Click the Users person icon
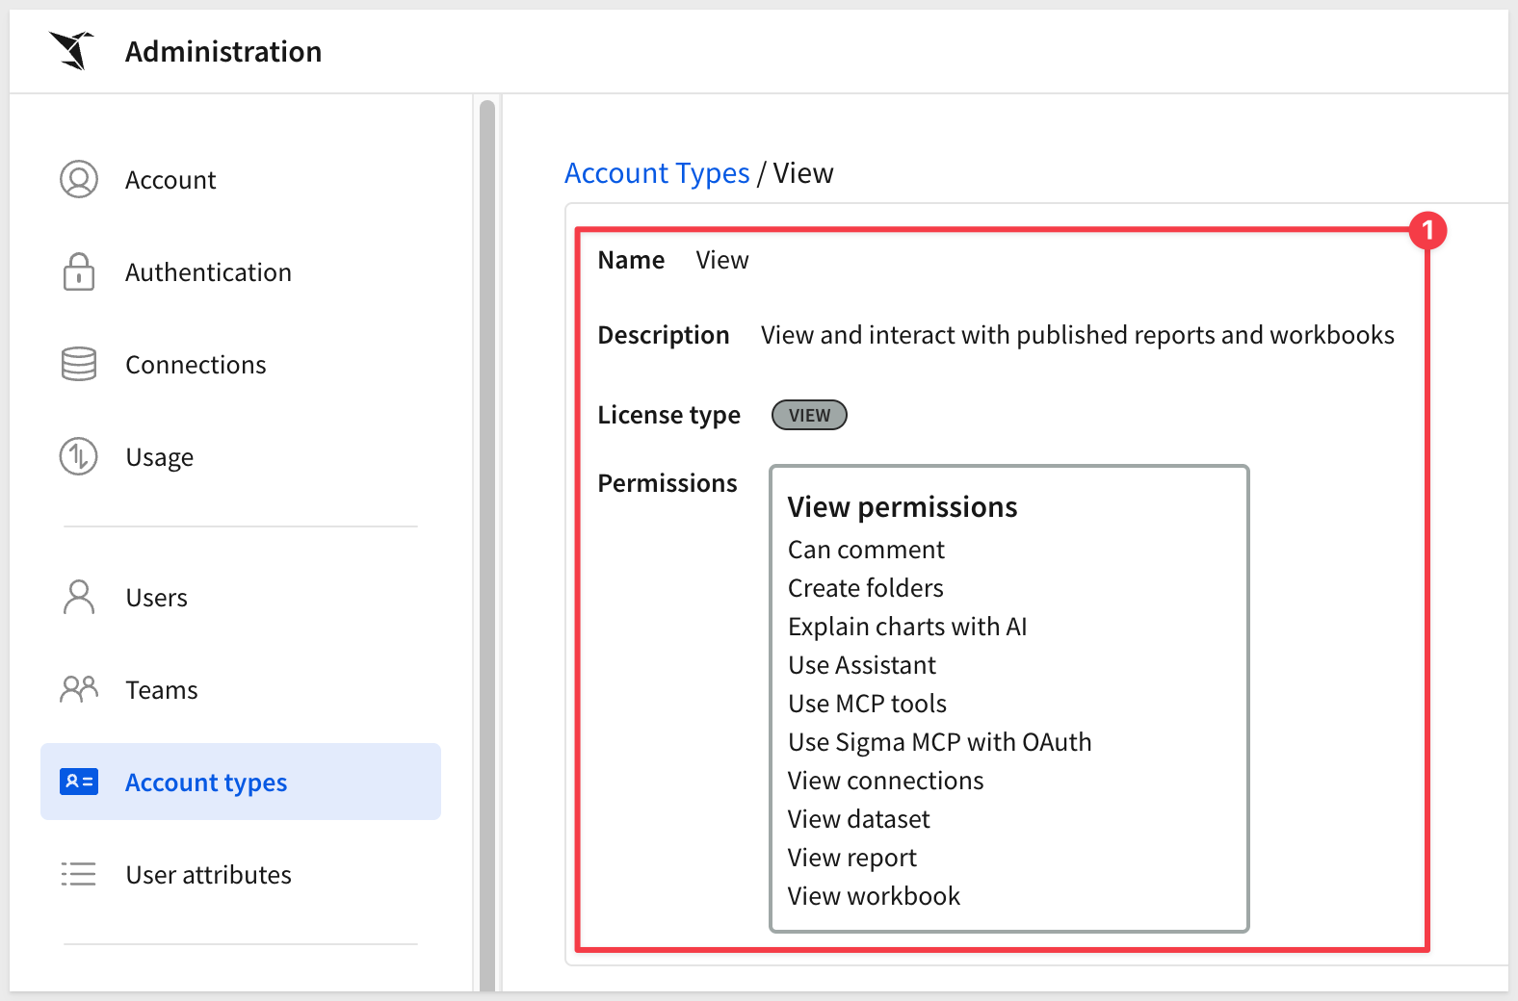The width and height of the screenshot is (1518, 1001). [x=79, y=597]
